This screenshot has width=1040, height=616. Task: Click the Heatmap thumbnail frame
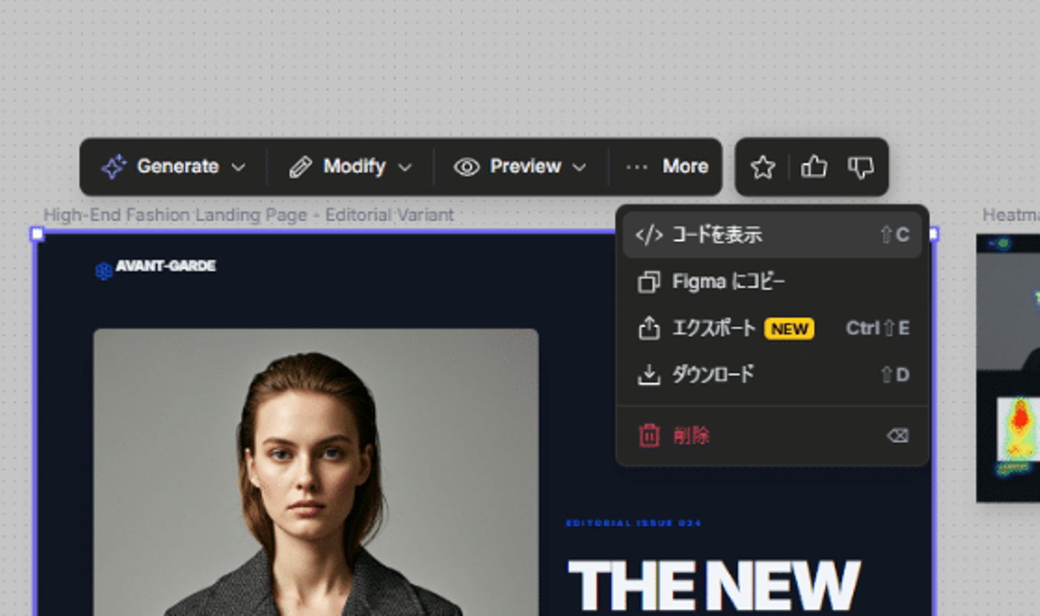[1008, 368]
